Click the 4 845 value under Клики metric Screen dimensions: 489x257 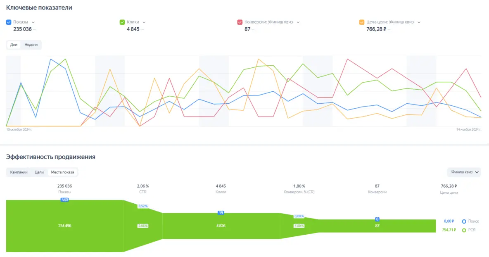(x=133, y=29)
